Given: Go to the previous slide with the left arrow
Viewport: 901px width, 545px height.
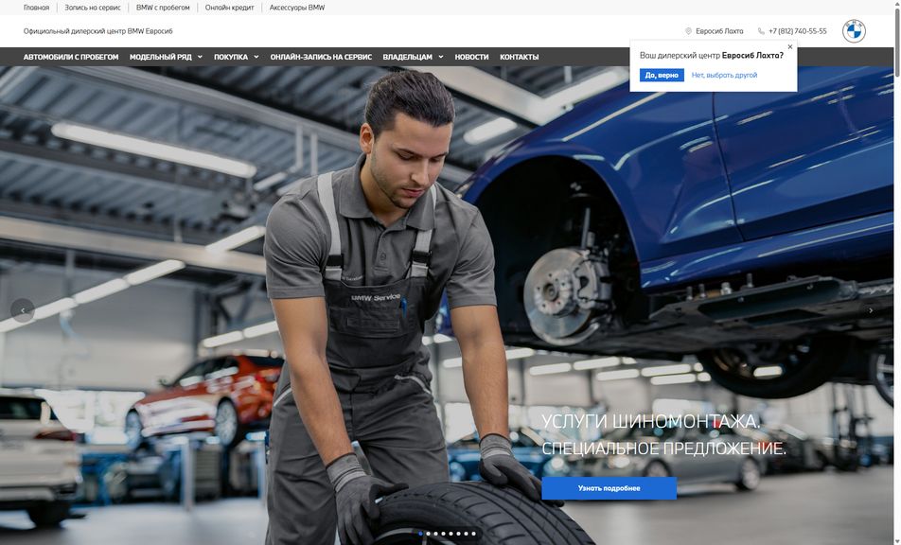Looking at the screenshot, I should (23, 310).
